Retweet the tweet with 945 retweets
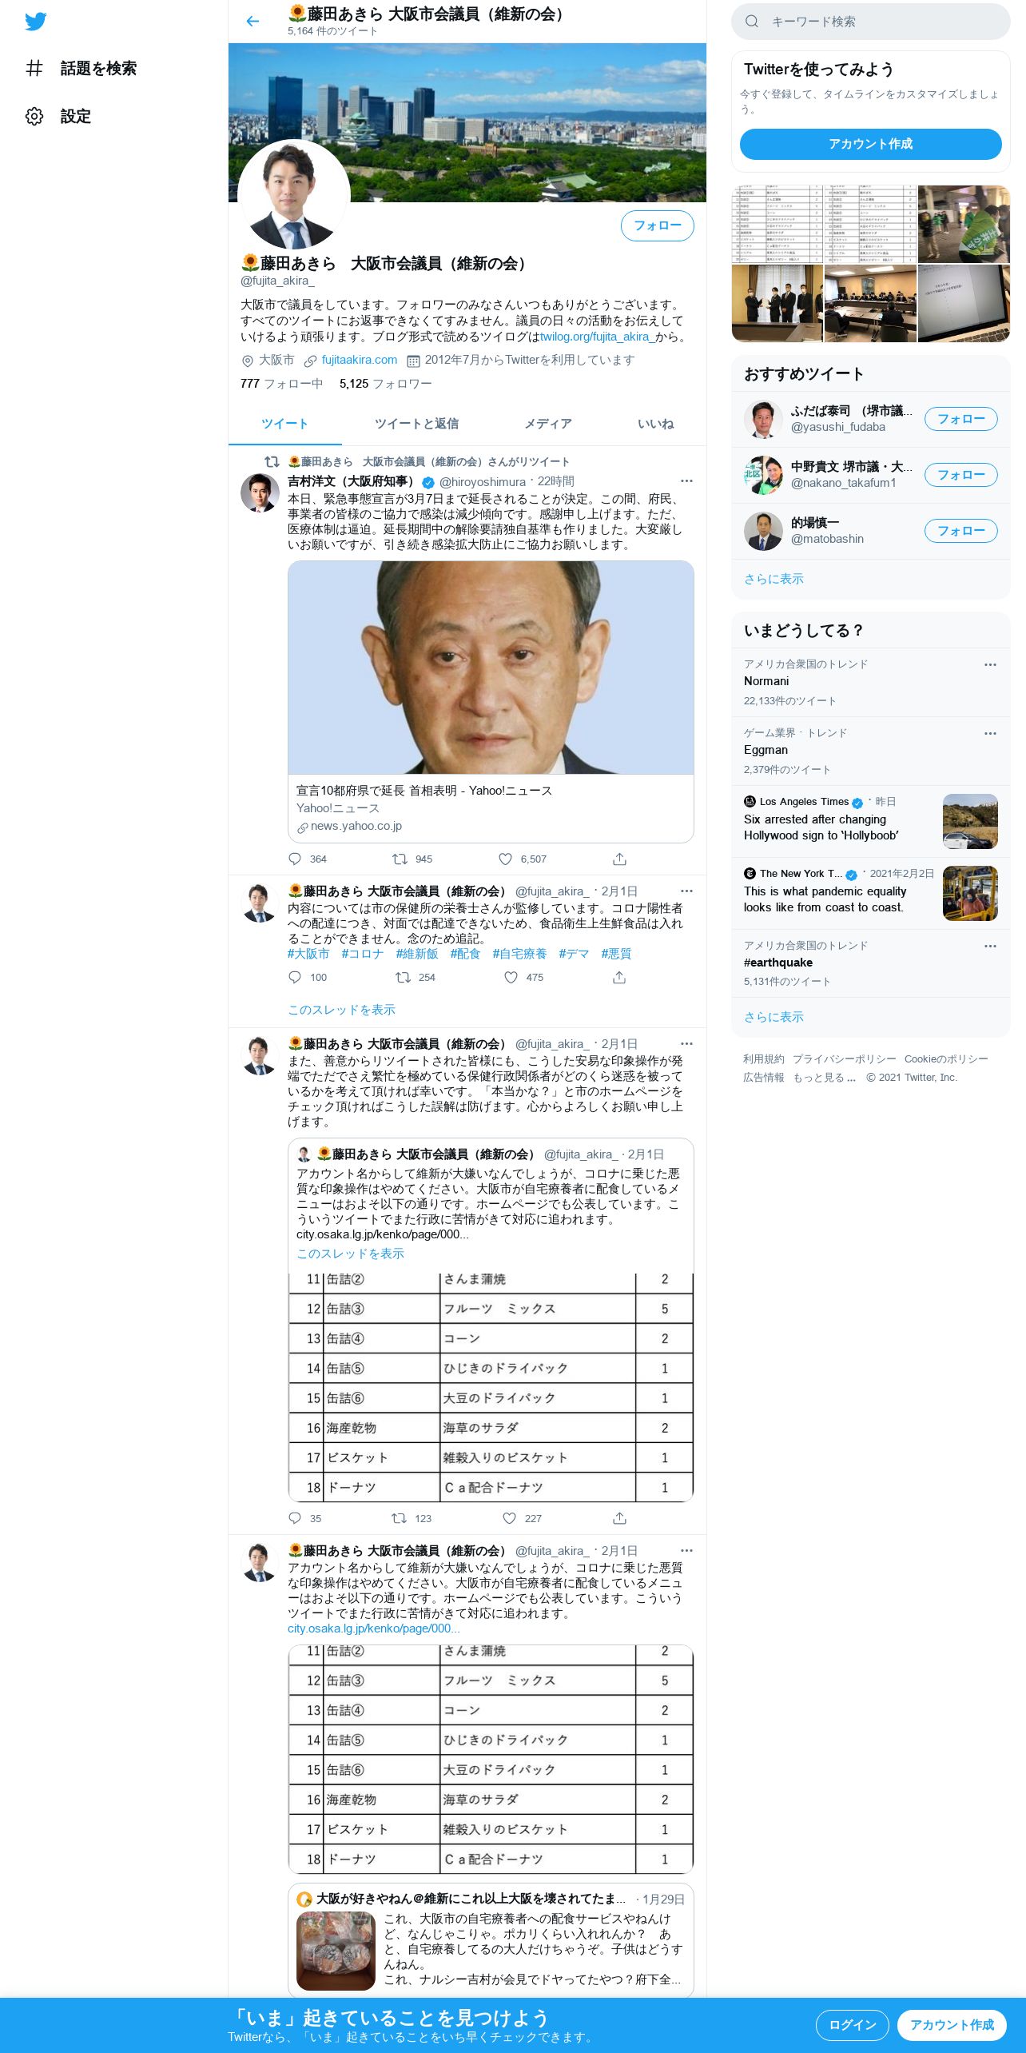The image size is (1026, 2053). [400, 859]
